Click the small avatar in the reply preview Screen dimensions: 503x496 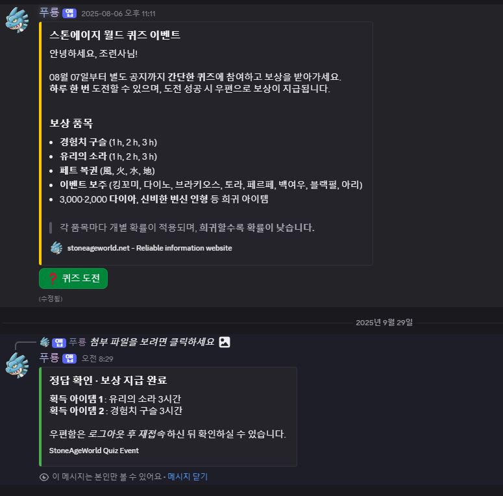pyautogui.click(x=45, y=342)
